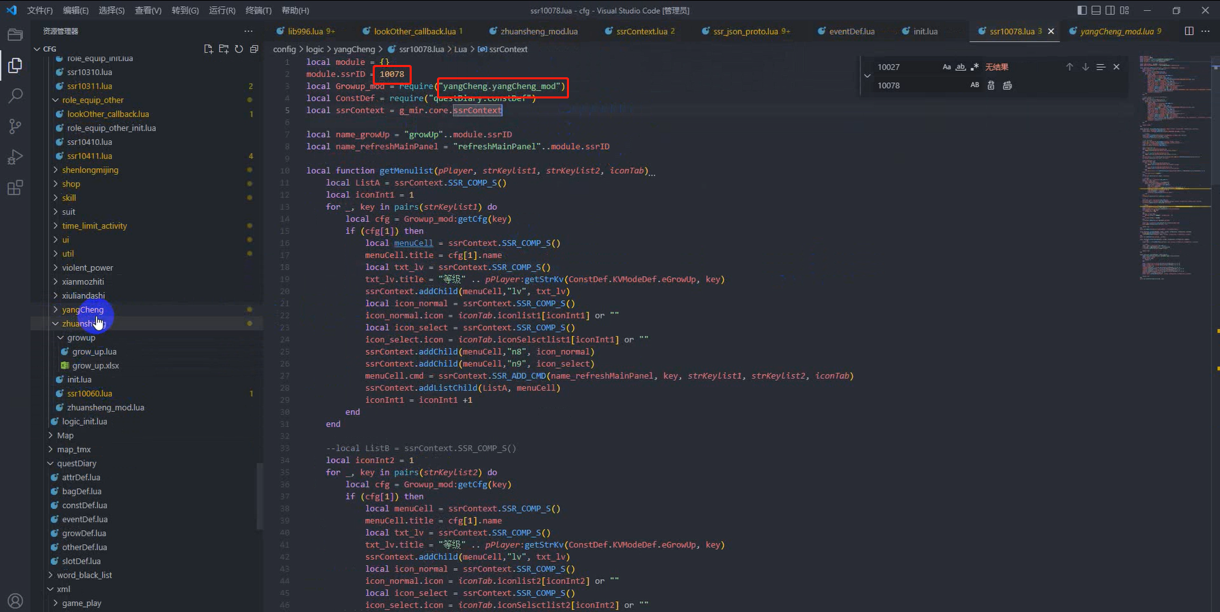Click the Replace All icon in find widget

[1007, 85]
